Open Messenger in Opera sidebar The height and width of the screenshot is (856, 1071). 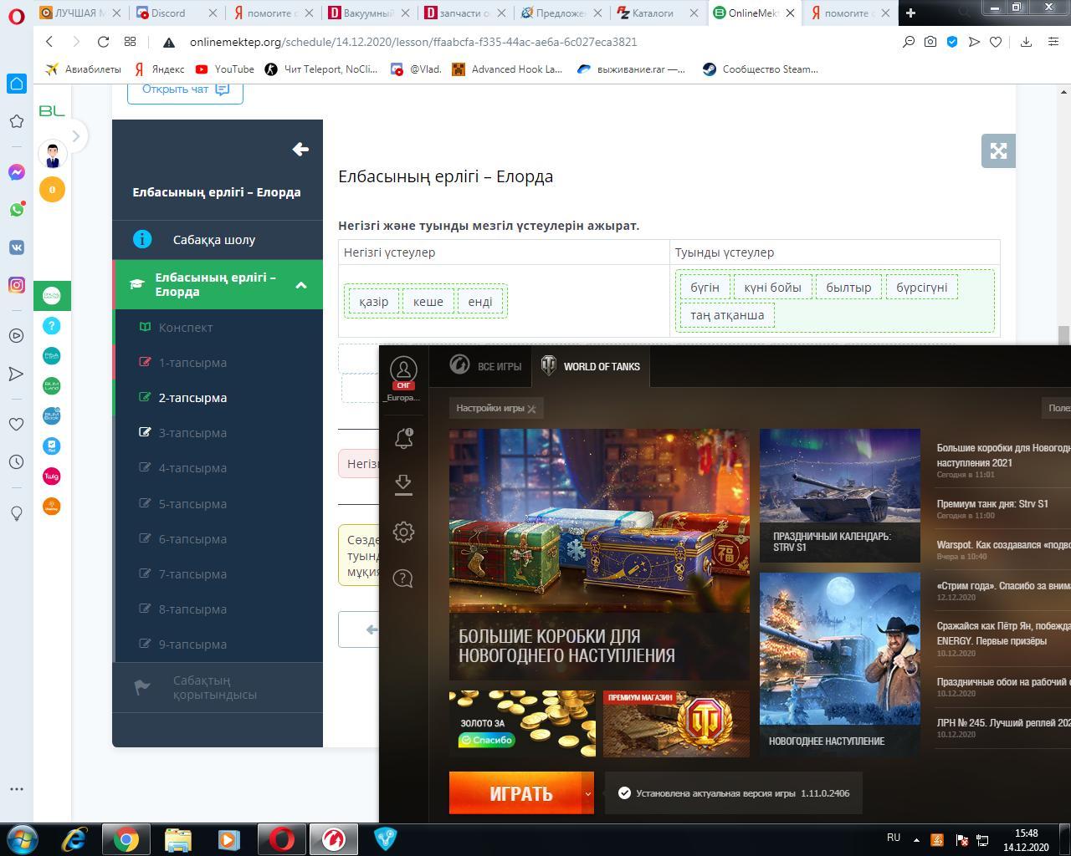click(x=17, y=172)
